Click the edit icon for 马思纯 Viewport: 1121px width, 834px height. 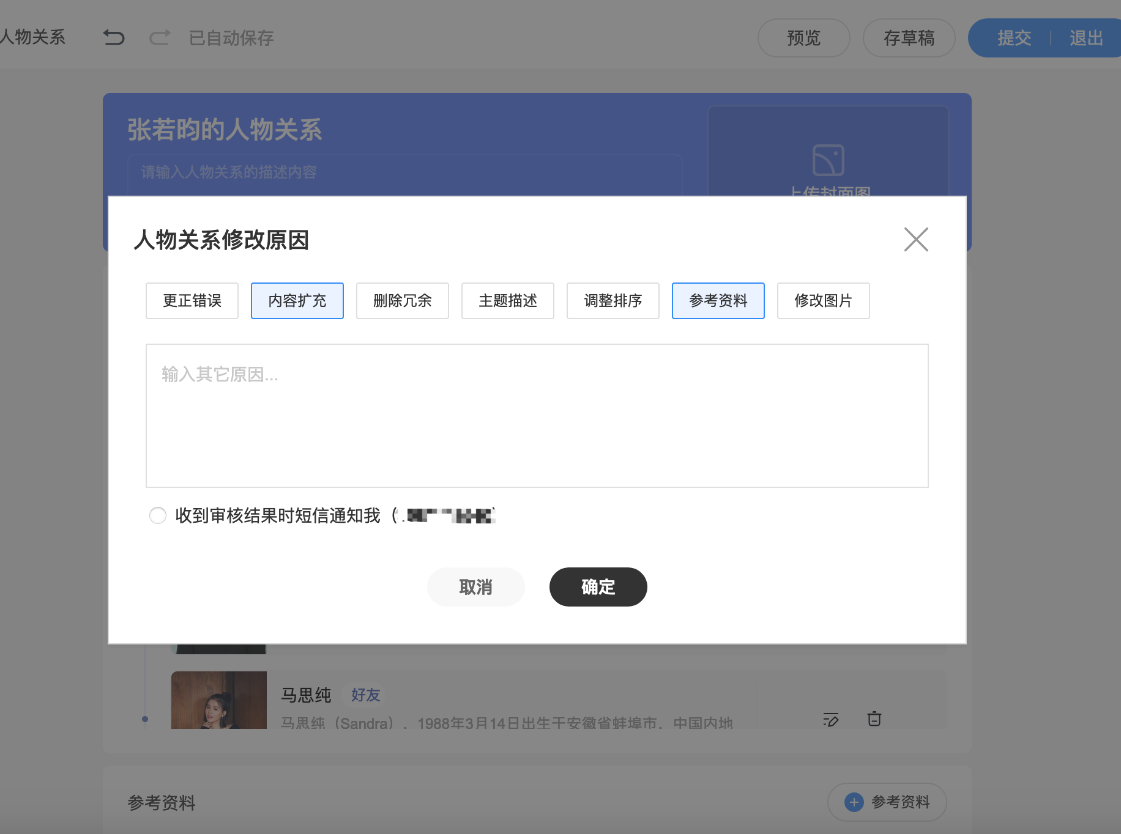(830, 719)
